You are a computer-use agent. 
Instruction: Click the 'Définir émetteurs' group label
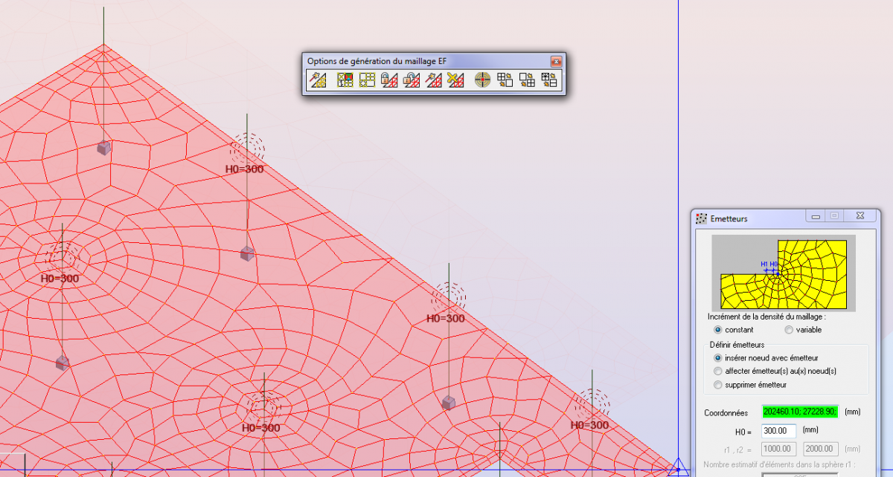click(737, 344)
